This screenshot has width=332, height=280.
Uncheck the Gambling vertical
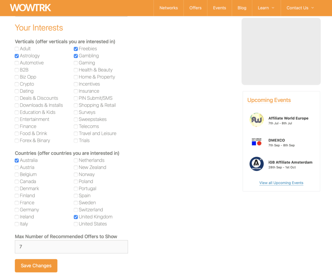coord(76,56)
